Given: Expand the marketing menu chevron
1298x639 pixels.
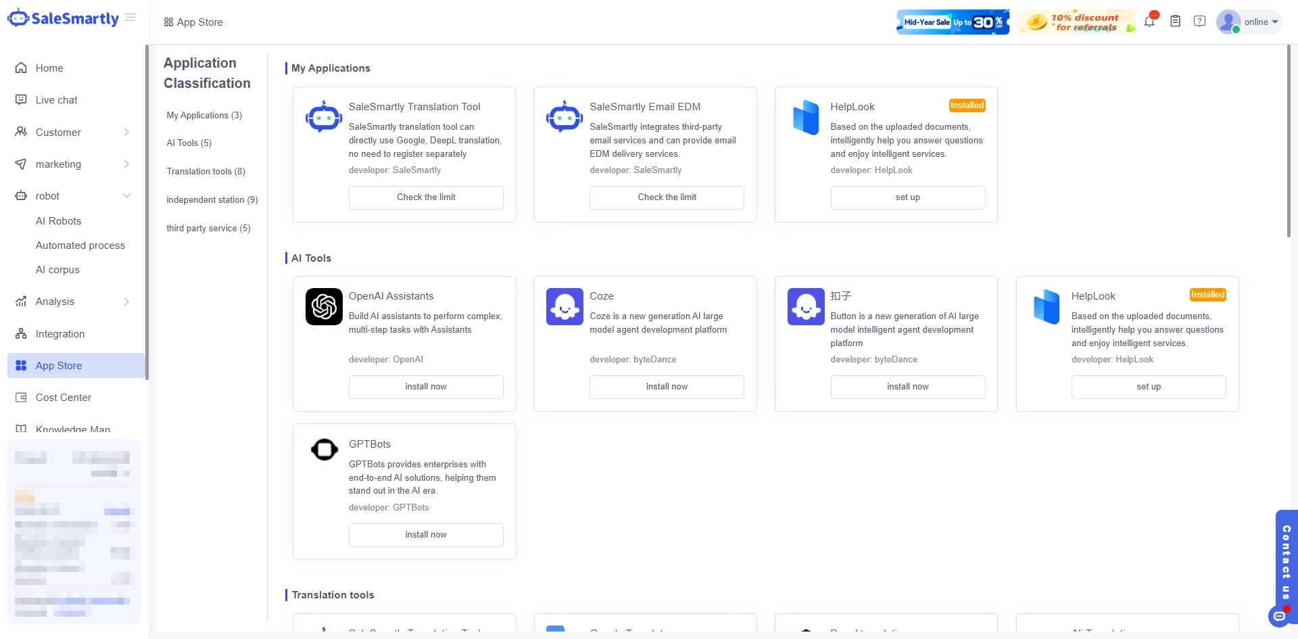Looking at the screenshot, I should coord(126,164).
